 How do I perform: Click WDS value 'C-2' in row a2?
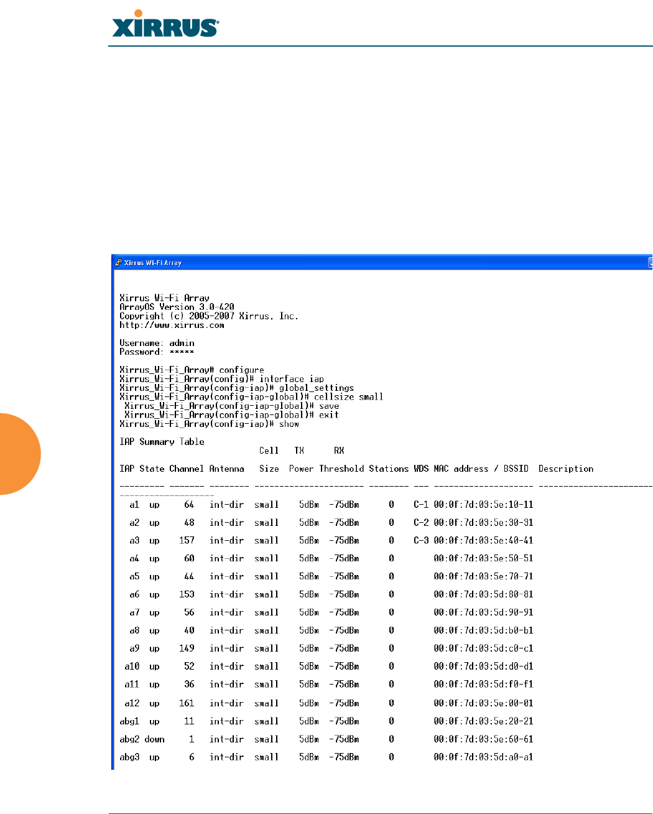421,523
